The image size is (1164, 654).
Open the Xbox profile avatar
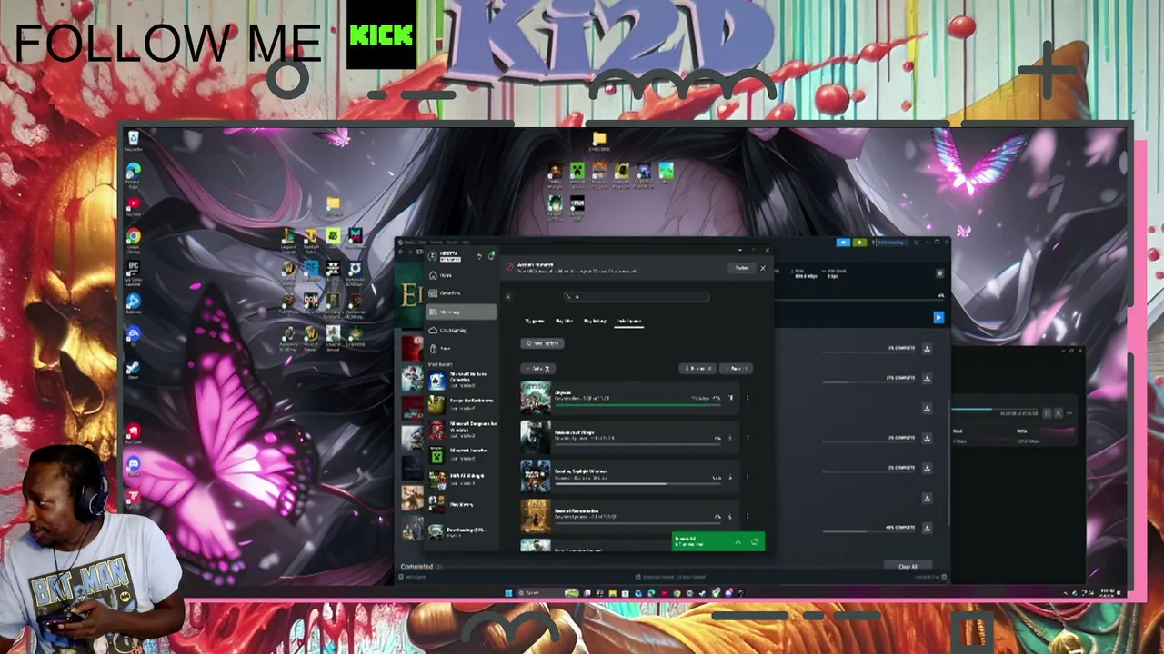[x=434, y=256]
